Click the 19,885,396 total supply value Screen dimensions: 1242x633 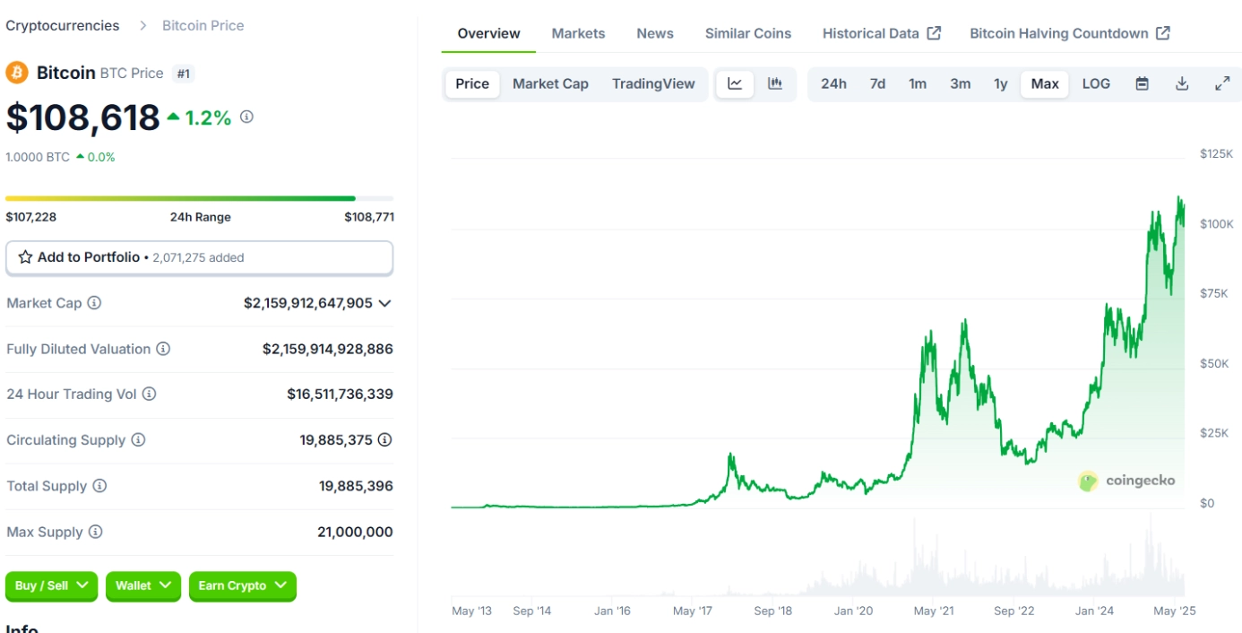coord(356,486)
